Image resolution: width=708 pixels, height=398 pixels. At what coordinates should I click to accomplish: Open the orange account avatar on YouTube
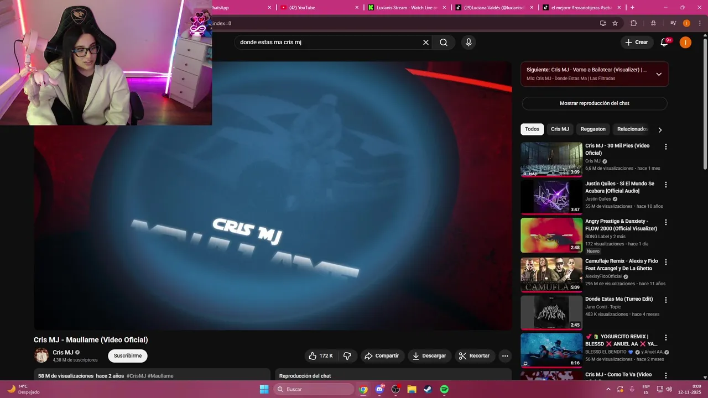685,43
